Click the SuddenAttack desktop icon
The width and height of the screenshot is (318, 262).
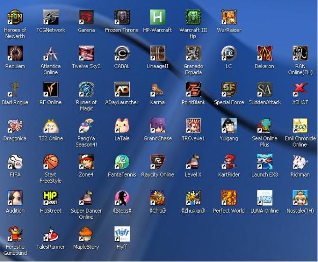tap(264, 90)
